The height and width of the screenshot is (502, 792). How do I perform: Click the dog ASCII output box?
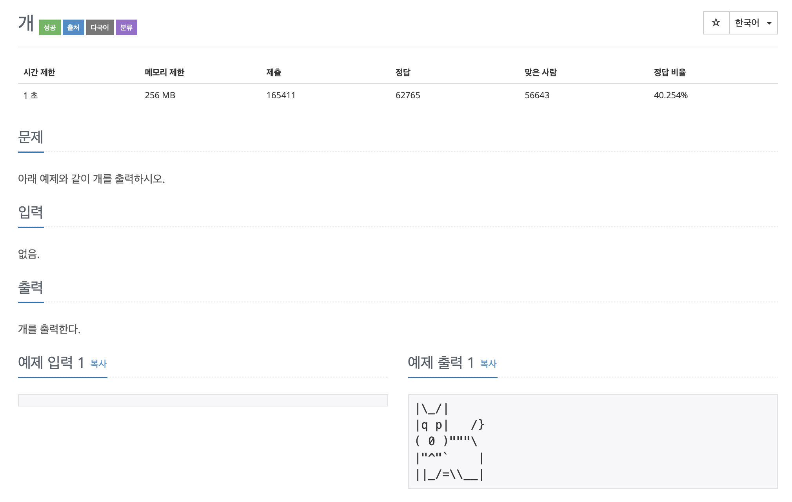(592, 441)
